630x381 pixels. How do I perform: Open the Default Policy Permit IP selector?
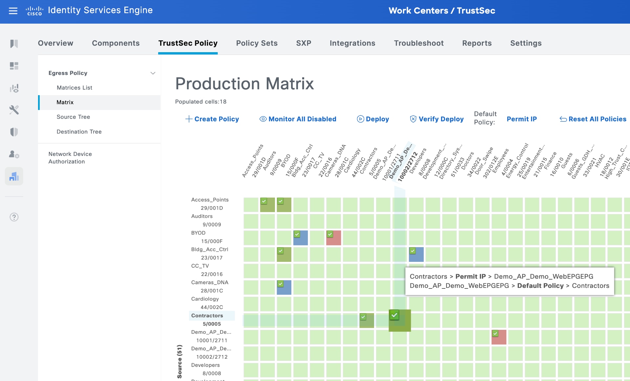click(522, 119)
